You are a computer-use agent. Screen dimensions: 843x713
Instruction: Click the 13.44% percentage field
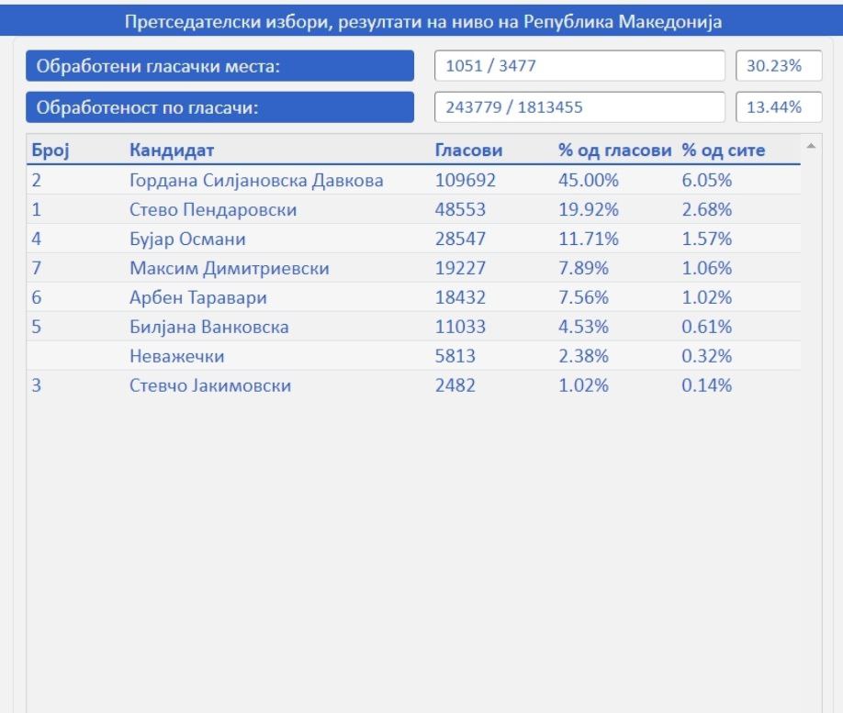[x=770, y=106]
